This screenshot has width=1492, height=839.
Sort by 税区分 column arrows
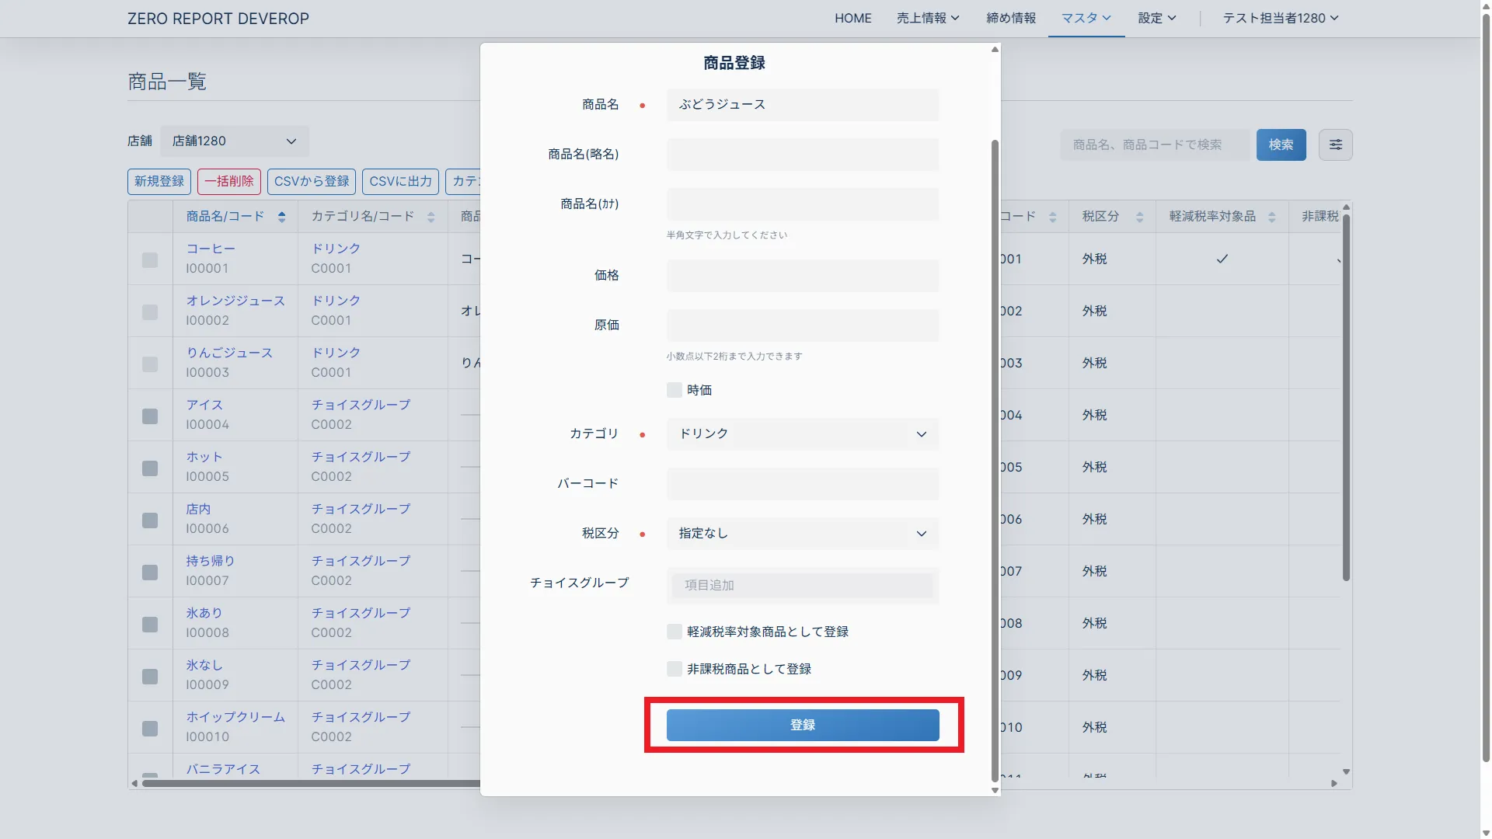[1139, 217]
